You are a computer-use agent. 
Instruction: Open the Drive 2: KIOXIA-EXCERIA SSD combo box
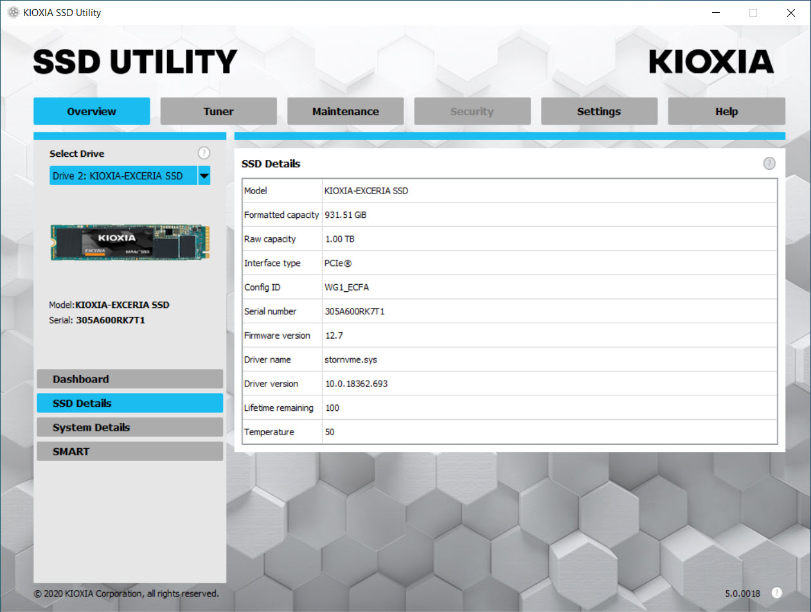tap(130, 175)
